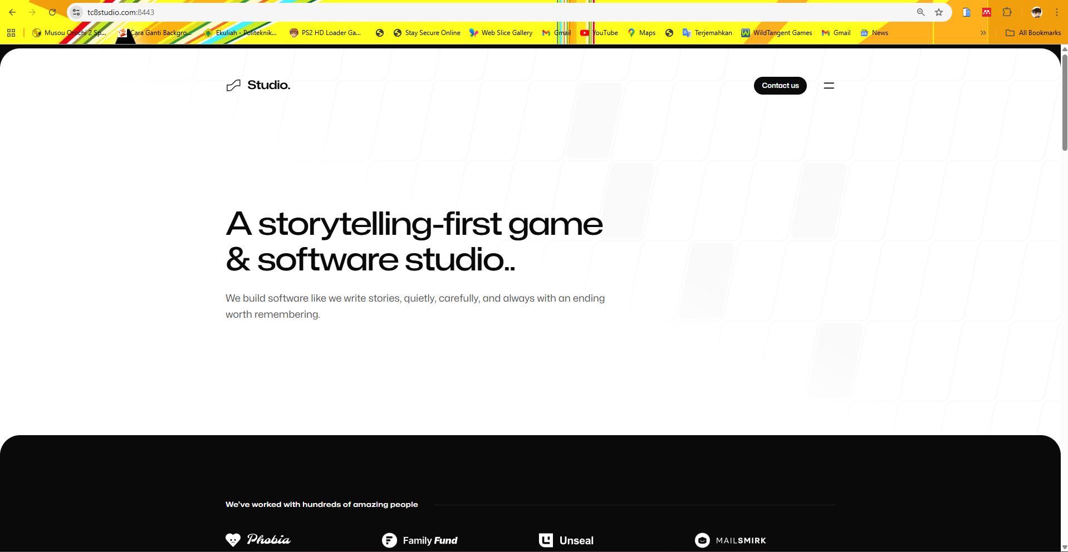This screenshot has height=552, width=1068.
Task: Click the Phobia heart logo
Action: tap(233, 540)
